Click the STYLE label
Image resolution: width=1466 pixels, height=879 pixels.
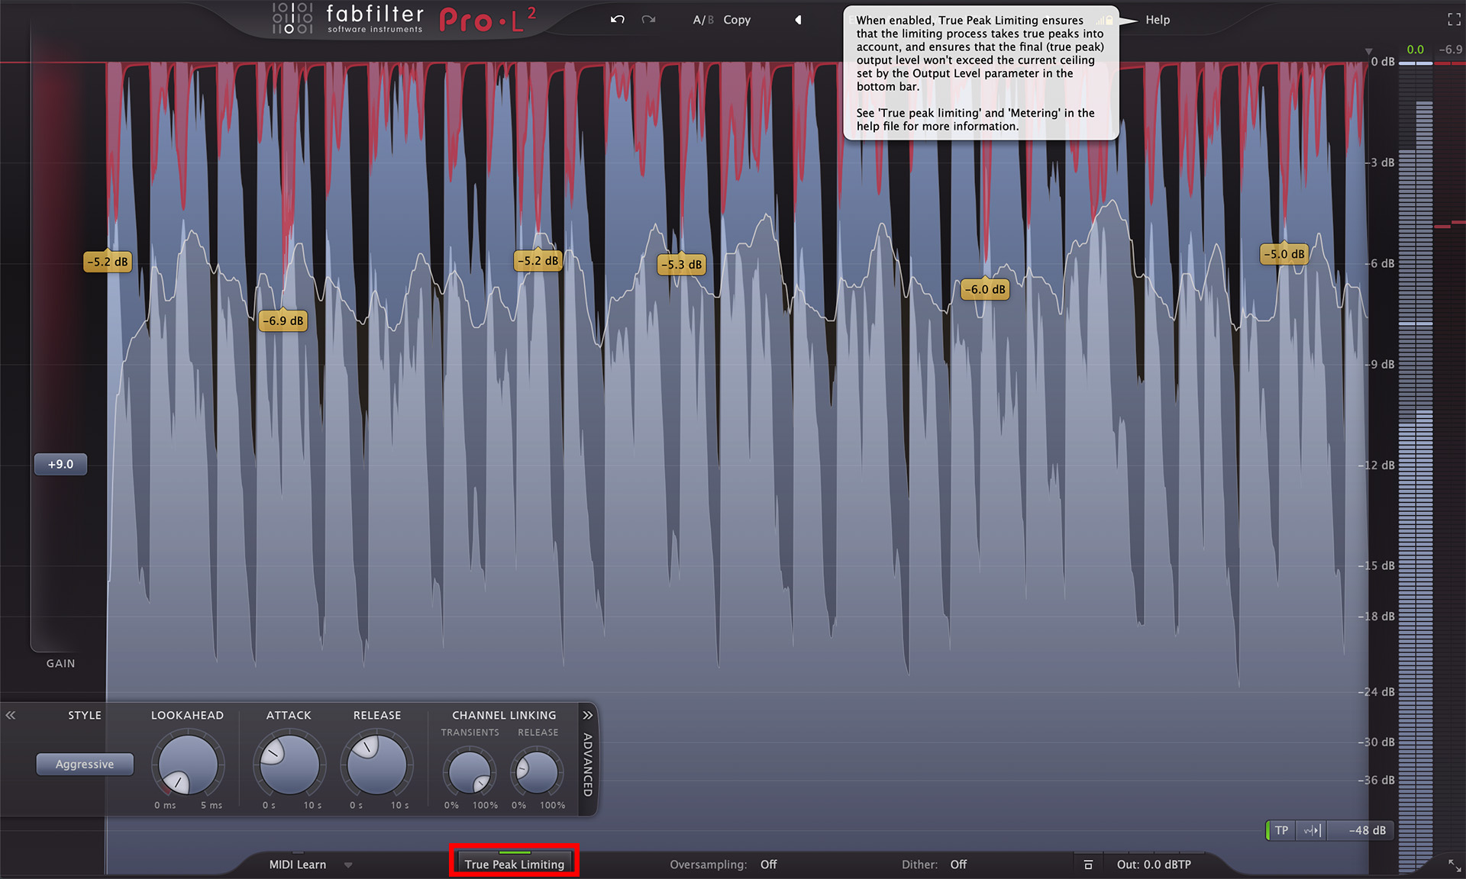coord(85,715)
